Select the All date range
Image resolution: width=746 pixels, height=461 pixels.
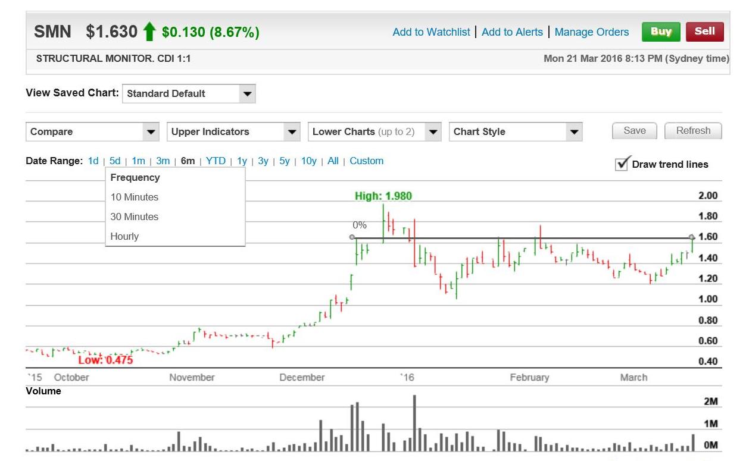tap(333, 161)
